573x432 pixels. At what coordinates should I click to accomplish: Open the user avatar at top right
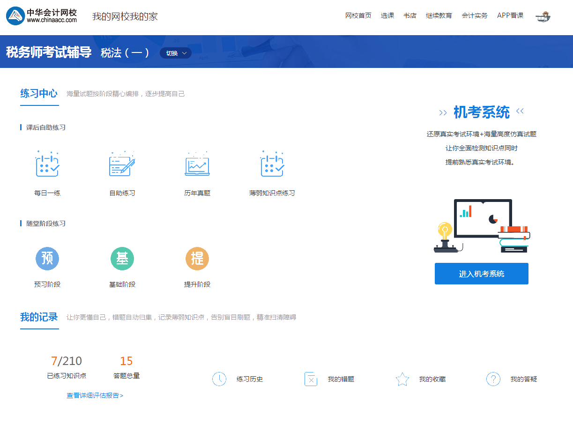pyautogui.click(x=543, y=16)
